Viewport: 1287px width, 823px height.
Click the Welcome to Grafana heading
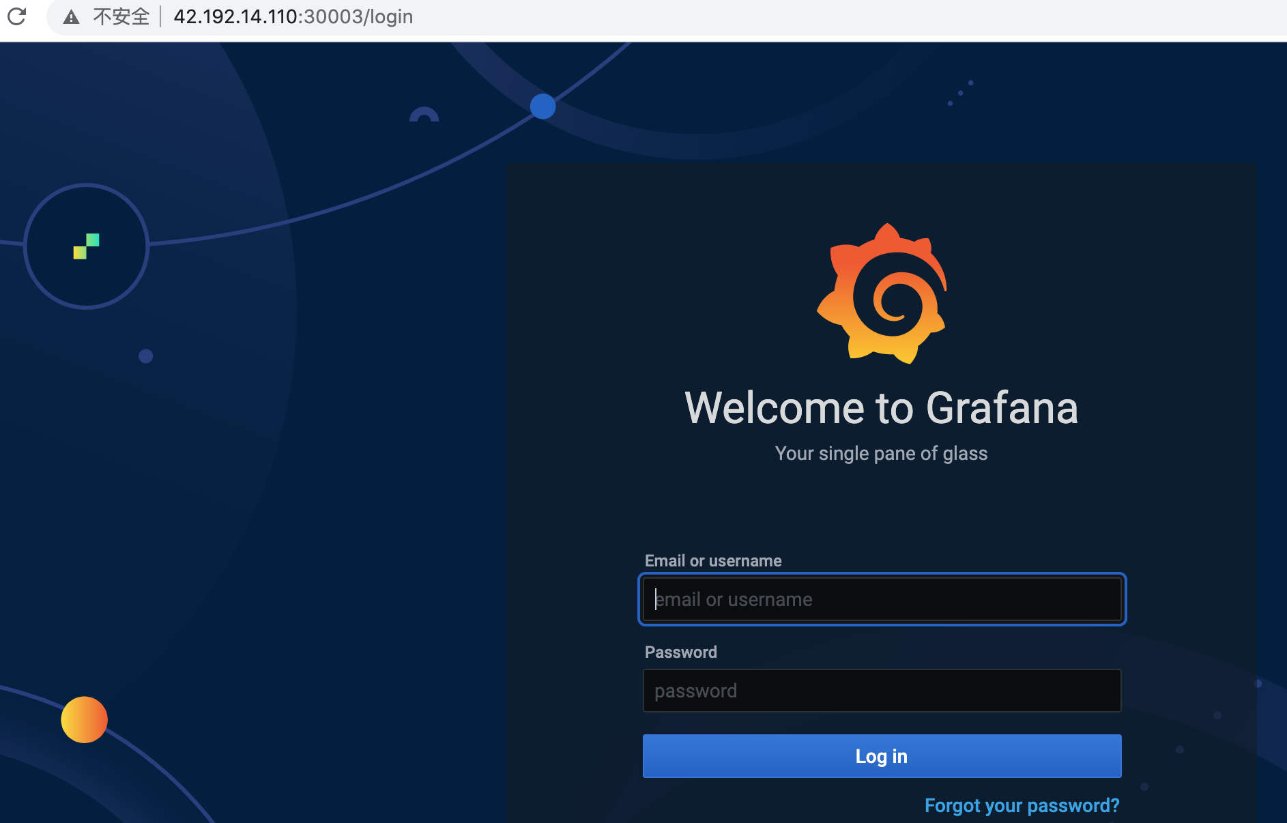[x=882, y=408]
